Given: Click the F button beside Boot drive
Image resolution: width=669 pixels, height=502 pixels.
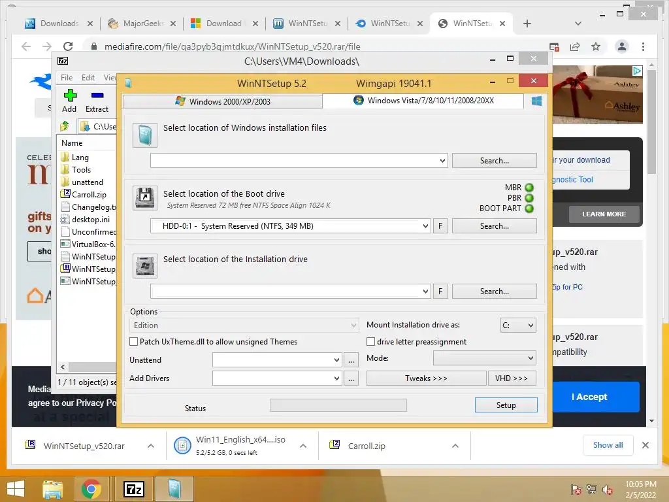Looking at the screenshot, I should point(440,226).
